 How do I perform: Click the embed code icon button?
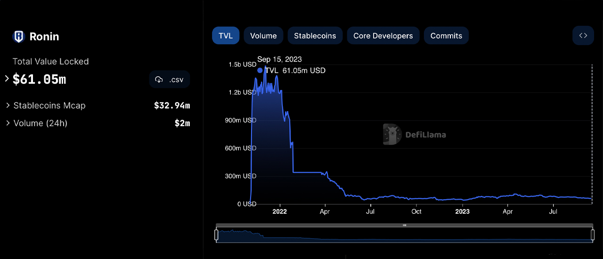click(583, 36)
